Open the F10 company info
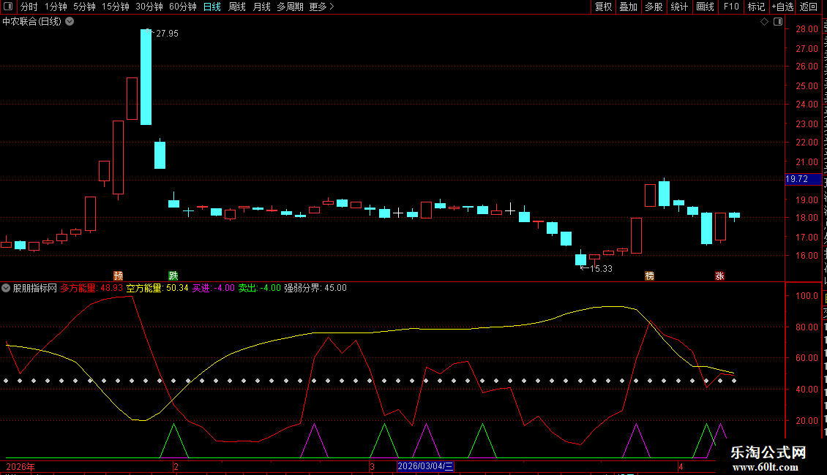The width and height of the screenshot is (827, 475). pos(731,7)
